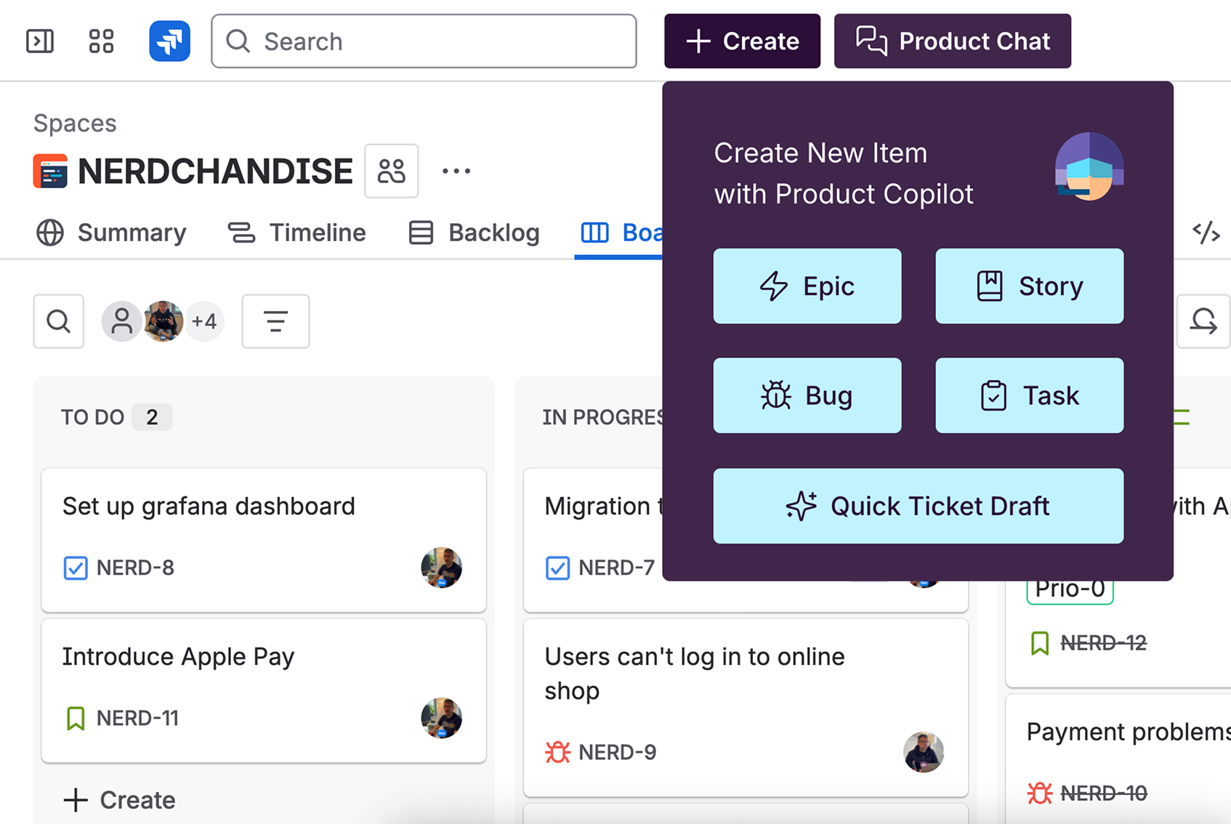1231x824 pixels.
Task: Open the Product Chat button
Action: pos(952,41)
